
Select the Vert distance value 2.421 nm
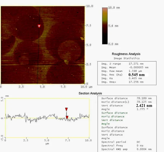(x=144, y=105)
